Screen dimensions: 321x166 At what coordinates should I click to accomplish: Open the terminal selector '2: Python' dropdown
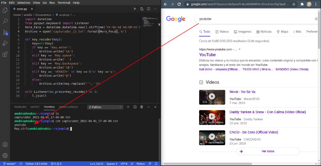(x=105, y=107)
